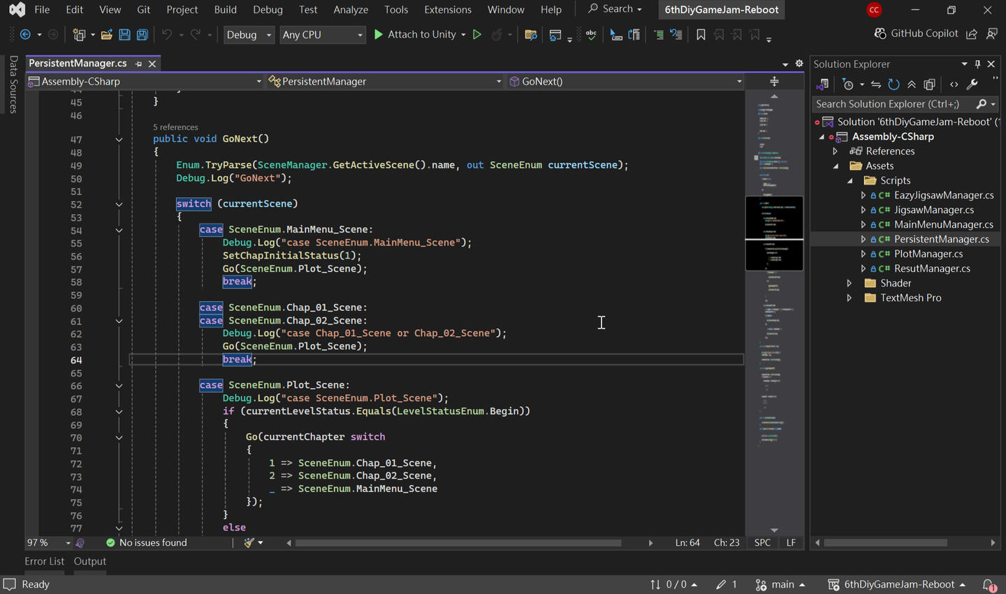Open the Analyze menu

[x=351, y=10]
